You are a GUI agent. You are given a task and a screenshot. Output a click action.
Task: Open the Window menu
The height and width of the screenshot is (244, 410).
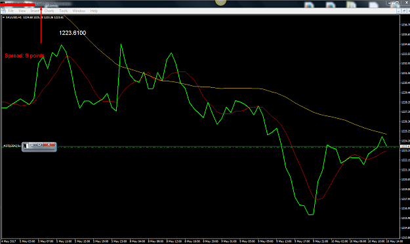point(79,11)
